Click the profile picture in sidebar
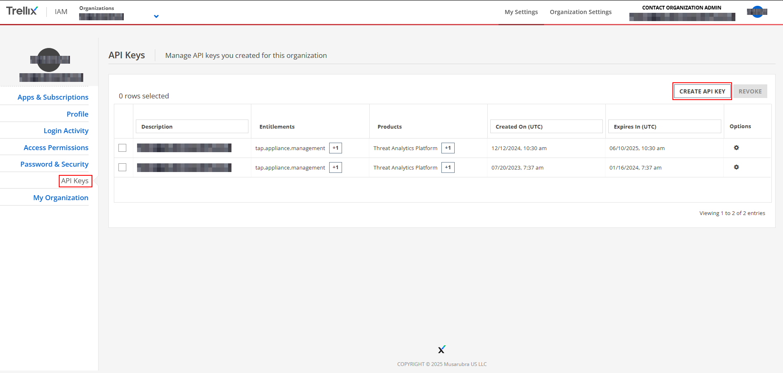The height and width of the screenshot is (373, 783). [x=49, y=60]
